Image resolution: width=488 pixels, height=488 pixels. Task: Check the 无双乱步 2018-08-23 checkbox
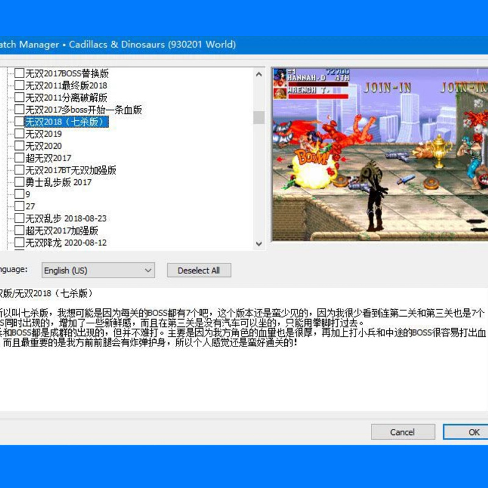pos(20,218)
